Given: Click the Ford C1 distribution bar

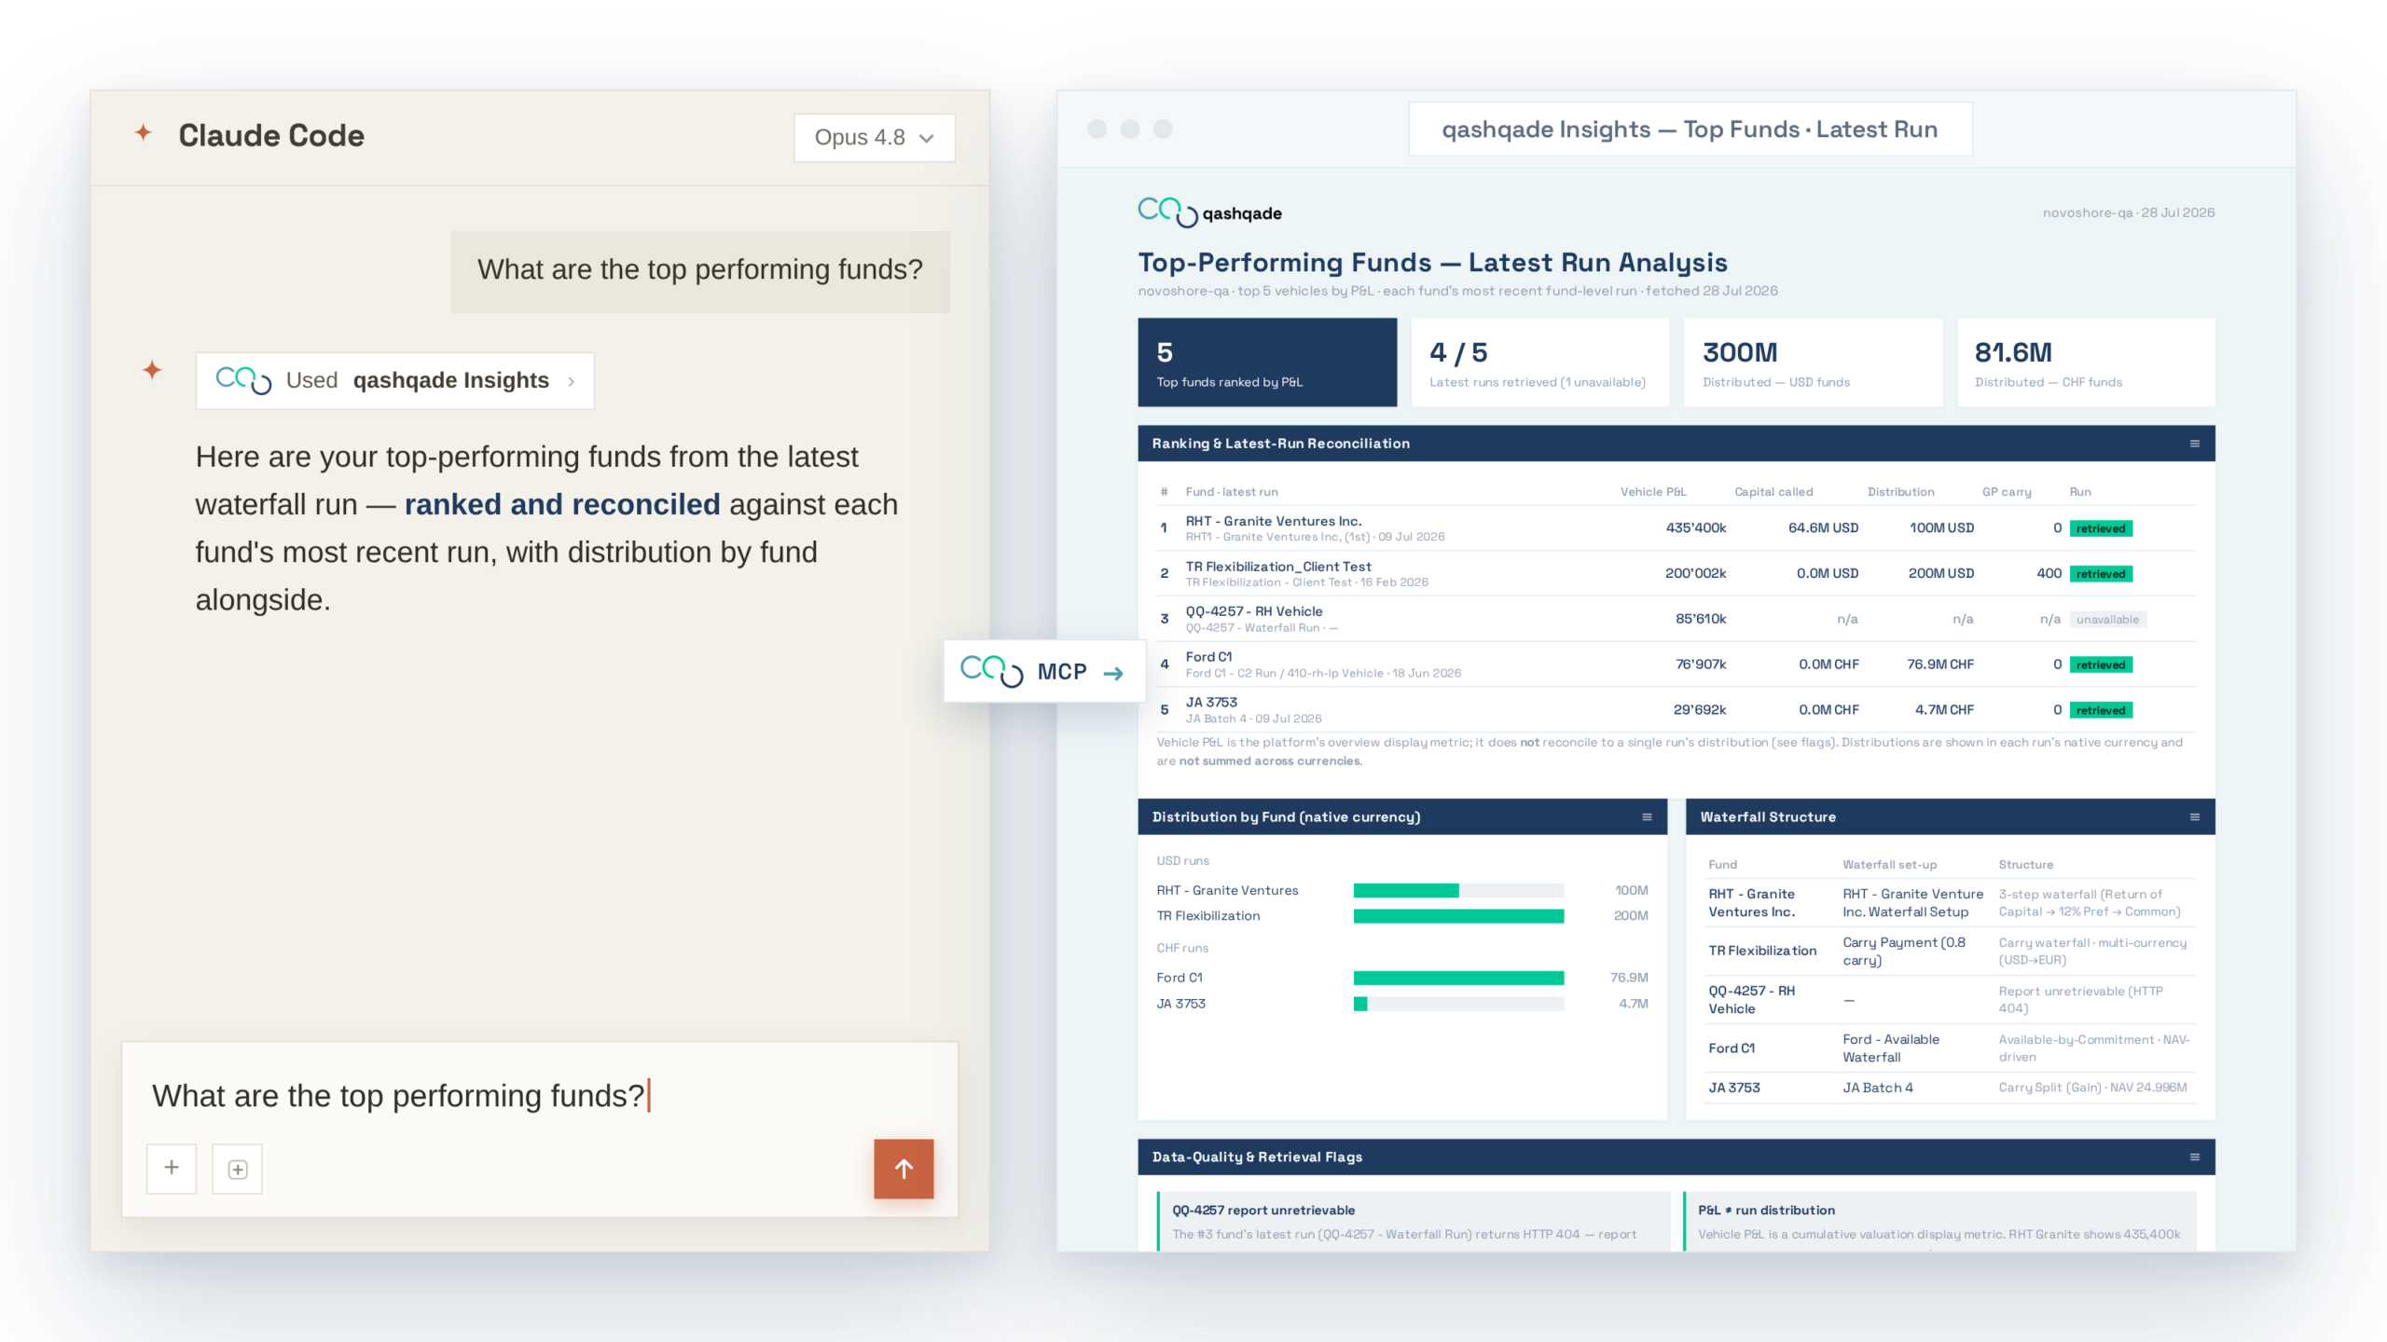Looking at the screenshot, I should (x=1458, y=978).
